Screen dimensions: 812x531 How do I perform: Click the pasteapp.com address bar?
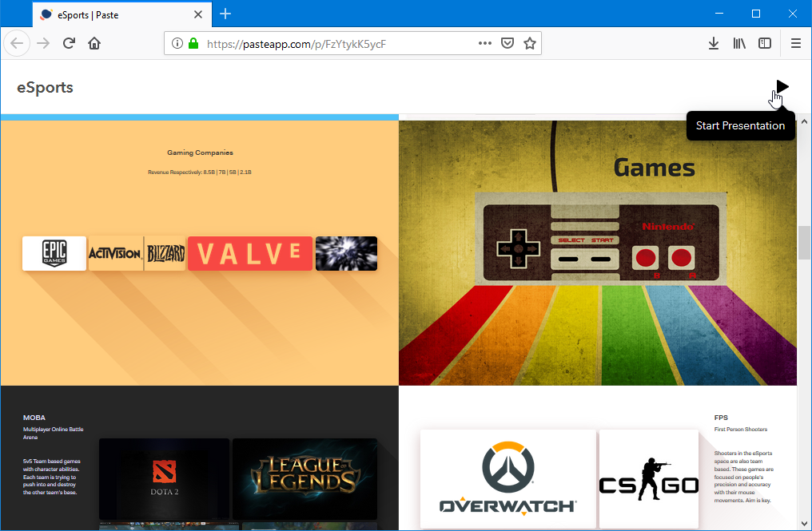(x=336, y=44)
